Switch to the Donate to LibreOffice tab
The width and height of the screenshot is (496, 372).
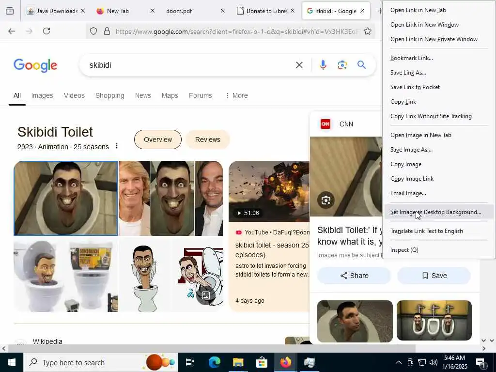coord(266,11)
